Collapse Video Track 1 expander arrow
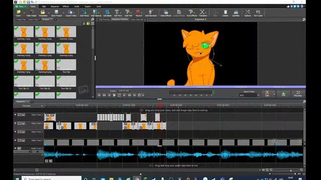 point(15,123)
